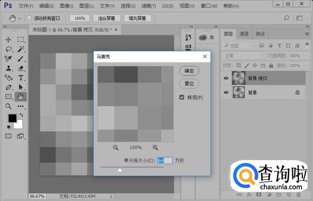Hide the 背景 layer visibility eye
The width and height of the screenshot is (313, 201).
(x=226, y=93)
